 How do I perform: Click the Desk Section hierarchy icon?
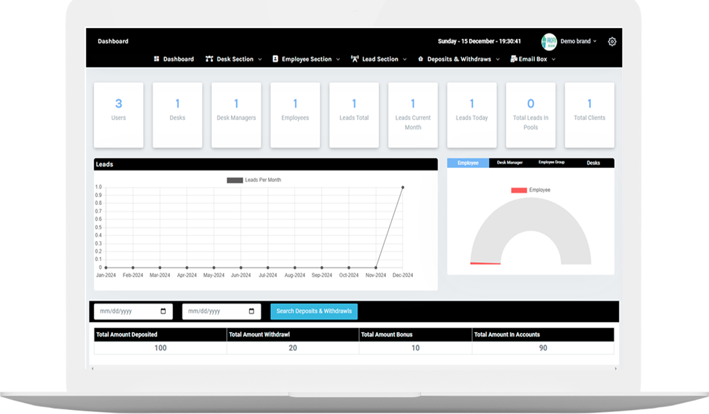pyautogui.click(x=209, y=59)
